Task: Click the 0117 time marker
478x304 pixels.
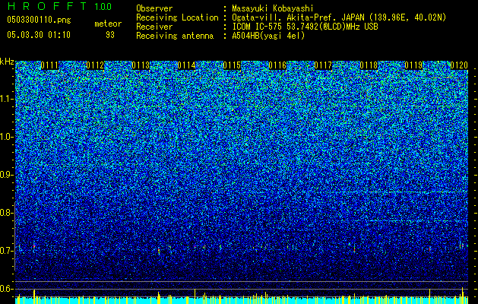Action: point(323,65)
